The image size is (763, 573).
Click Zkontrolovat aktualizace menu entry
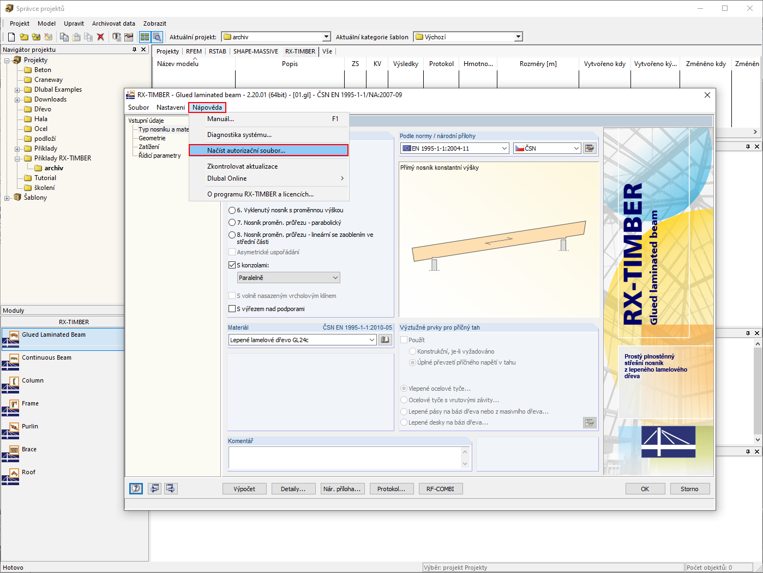269,166
